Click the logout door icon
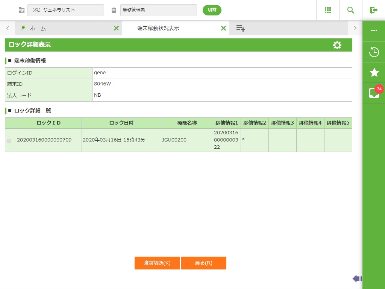Screen dimensions: 385x289 373,10
